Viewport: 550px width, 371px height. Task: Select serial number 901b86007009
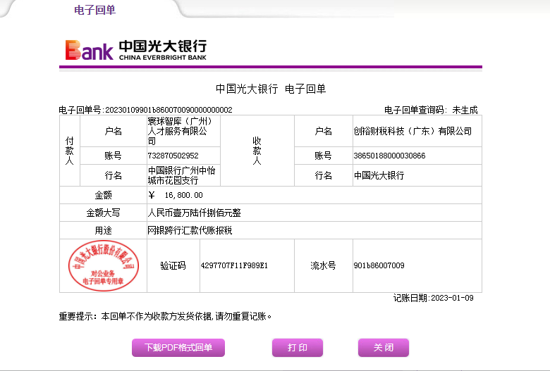pyautogui.click(x=379, y=265)
